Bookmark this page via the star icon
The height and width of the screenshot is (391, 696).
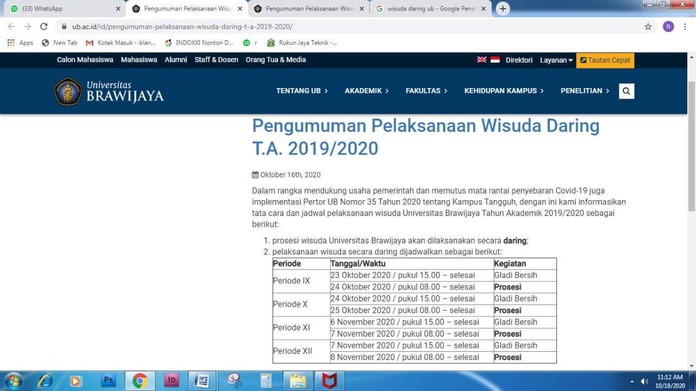[648, 26]
